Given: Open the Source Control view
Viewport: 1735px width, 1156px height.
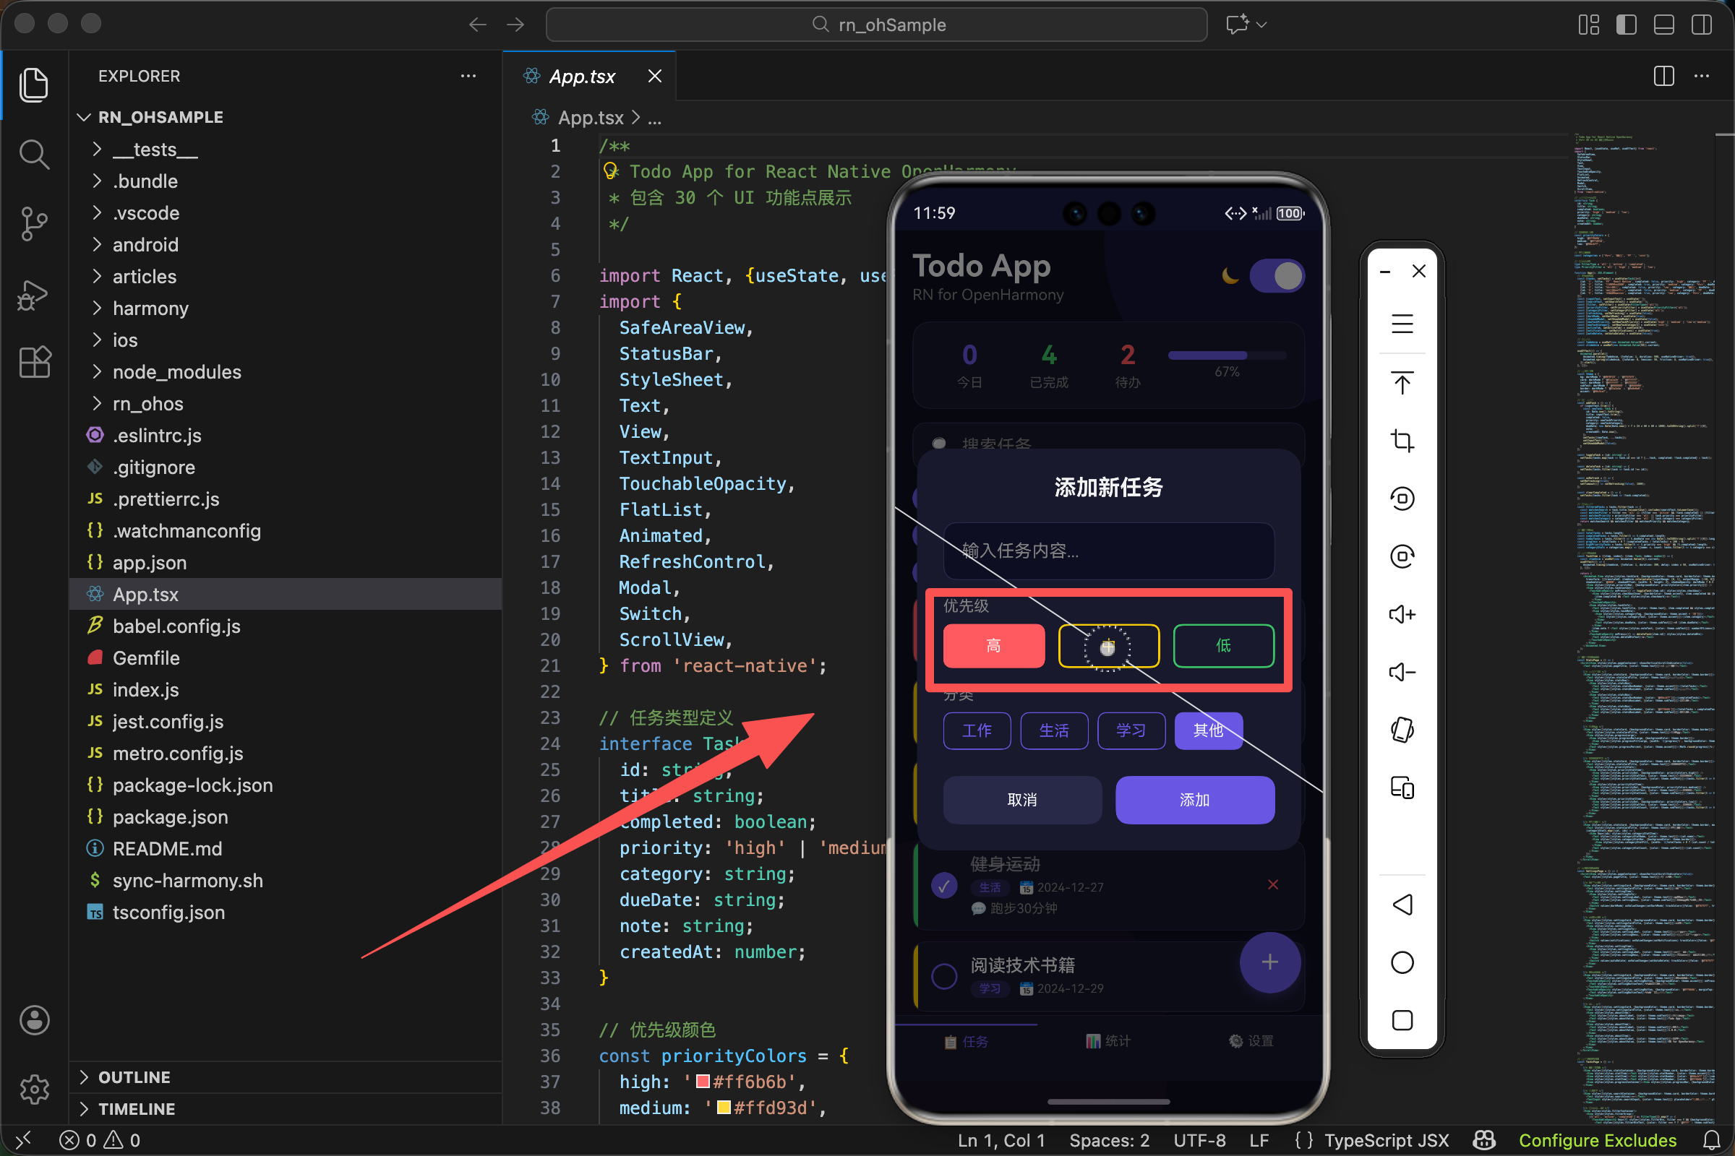Looking at the screenshot, I should [34, 223].
